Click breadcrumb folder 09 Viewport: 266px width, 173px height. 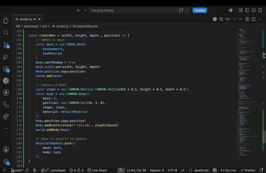[x=18, y=26]
